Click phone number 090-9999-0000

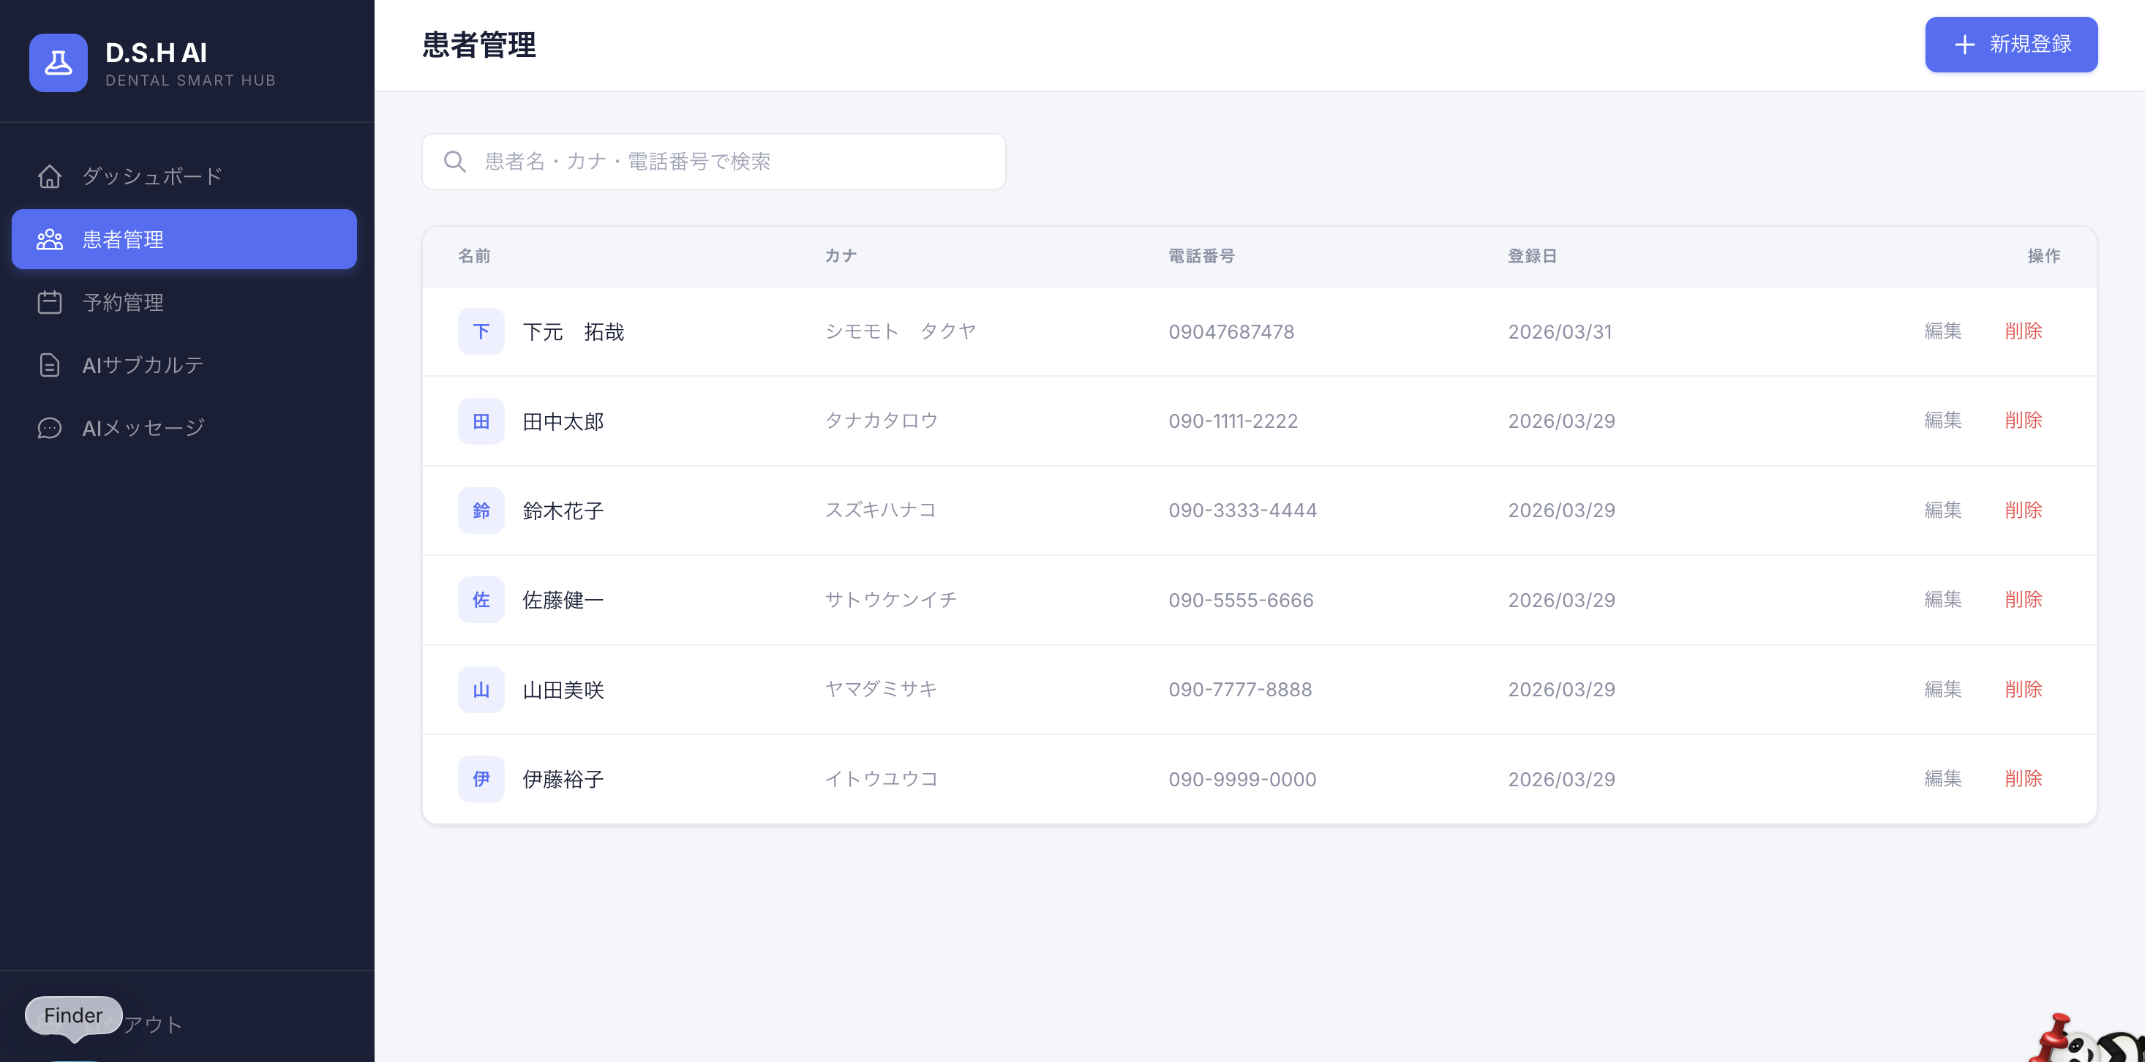1242,779
